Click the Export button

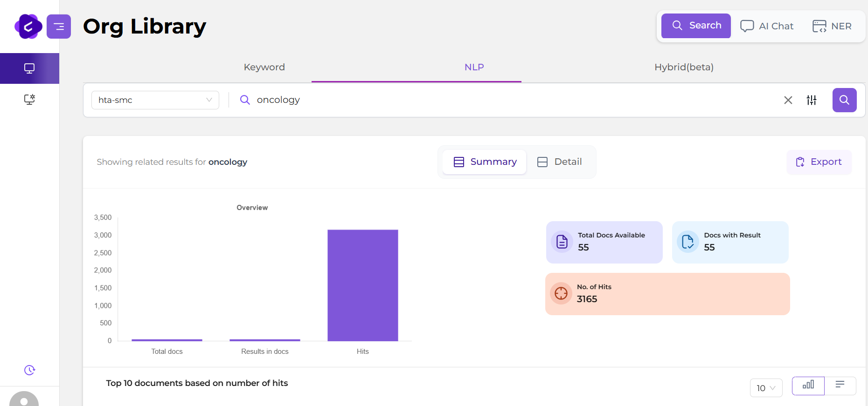tap(819, 162)
